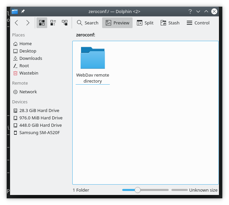Toggle the Preview button
The height and width of the screenshot is (205, 229).
pos(117,23)
